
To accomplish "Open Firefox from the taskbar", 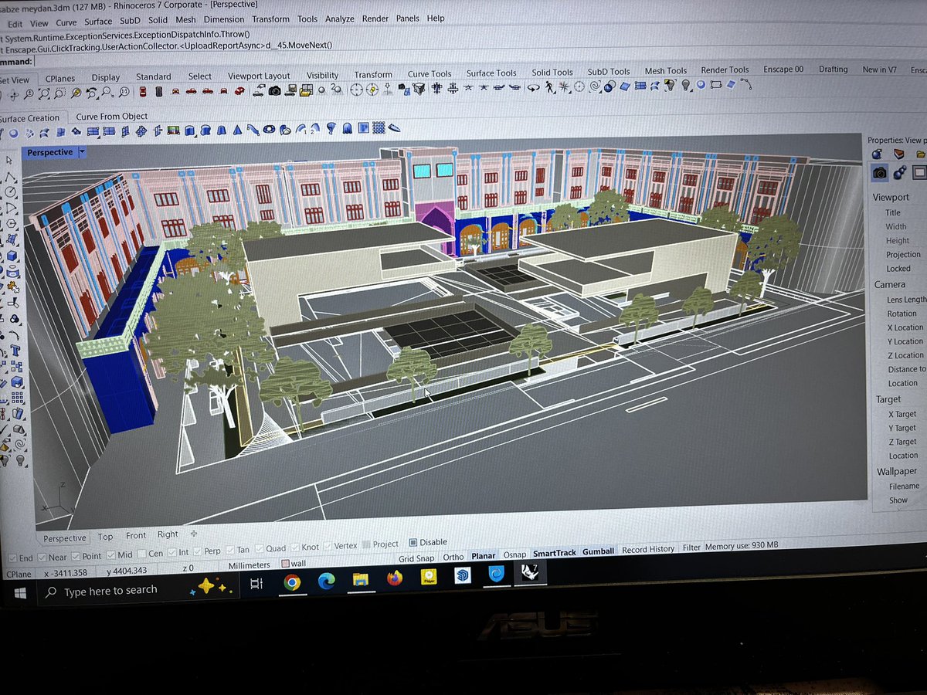I will click(395, 578).
